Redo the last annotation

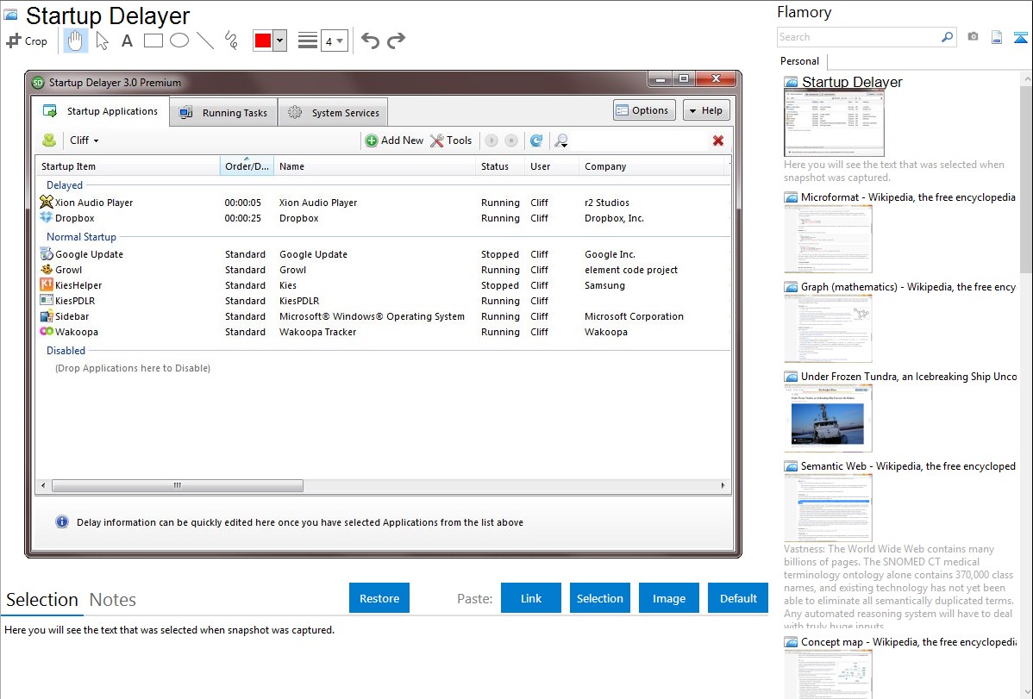pyautogui.click(x=396, y=41)
